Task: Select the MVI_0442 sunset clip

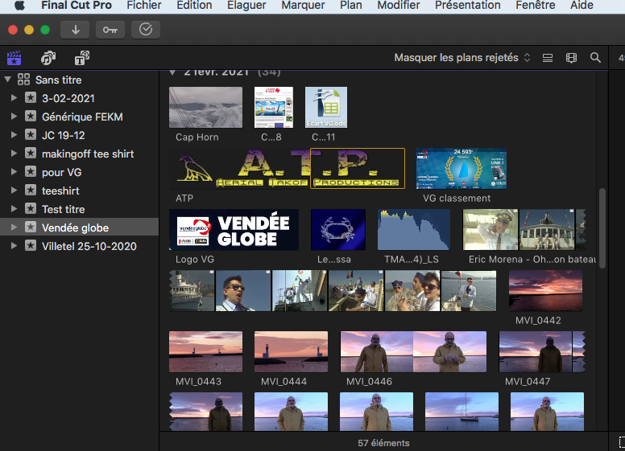Action: click(546, 291)
